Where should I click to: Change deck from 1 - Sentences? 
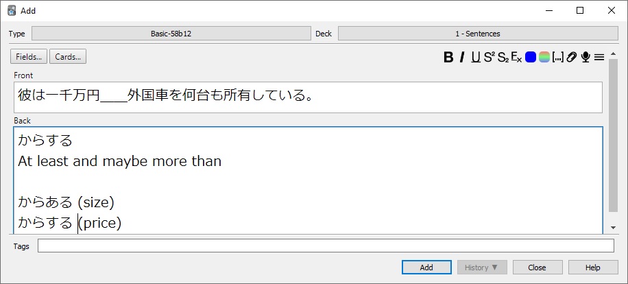coord(477,34)
